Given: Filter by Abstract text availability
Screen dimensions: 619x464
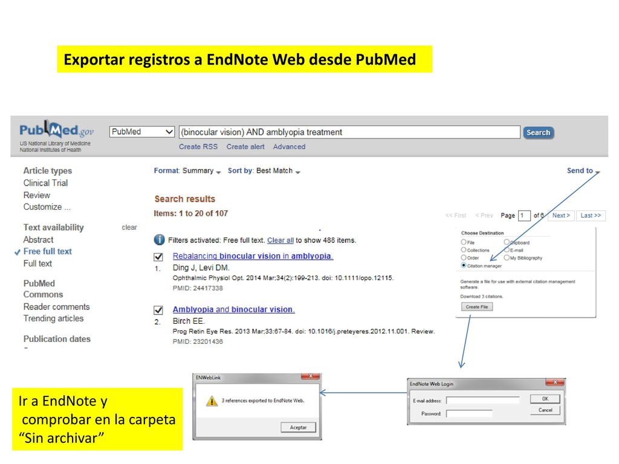Looking at the screenshot, I should pos(38,240).
